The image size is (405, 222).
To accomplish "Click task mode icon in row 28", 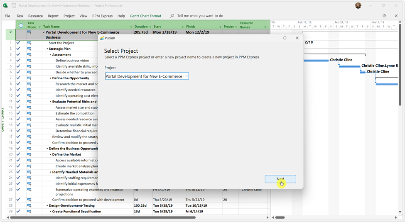I will 29,205.
